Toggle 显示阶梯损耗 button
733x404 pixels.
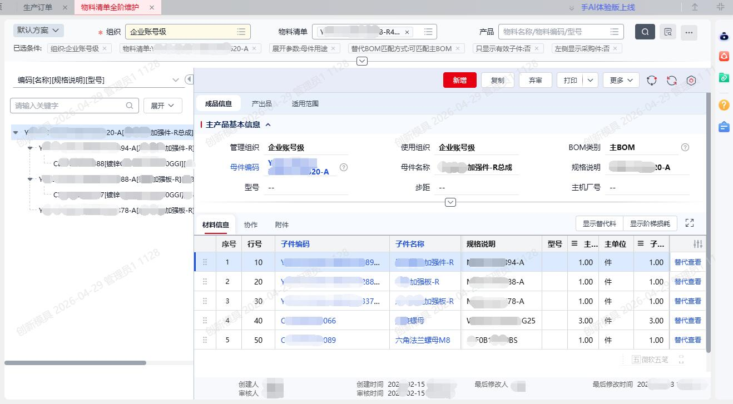click(650, 223)
